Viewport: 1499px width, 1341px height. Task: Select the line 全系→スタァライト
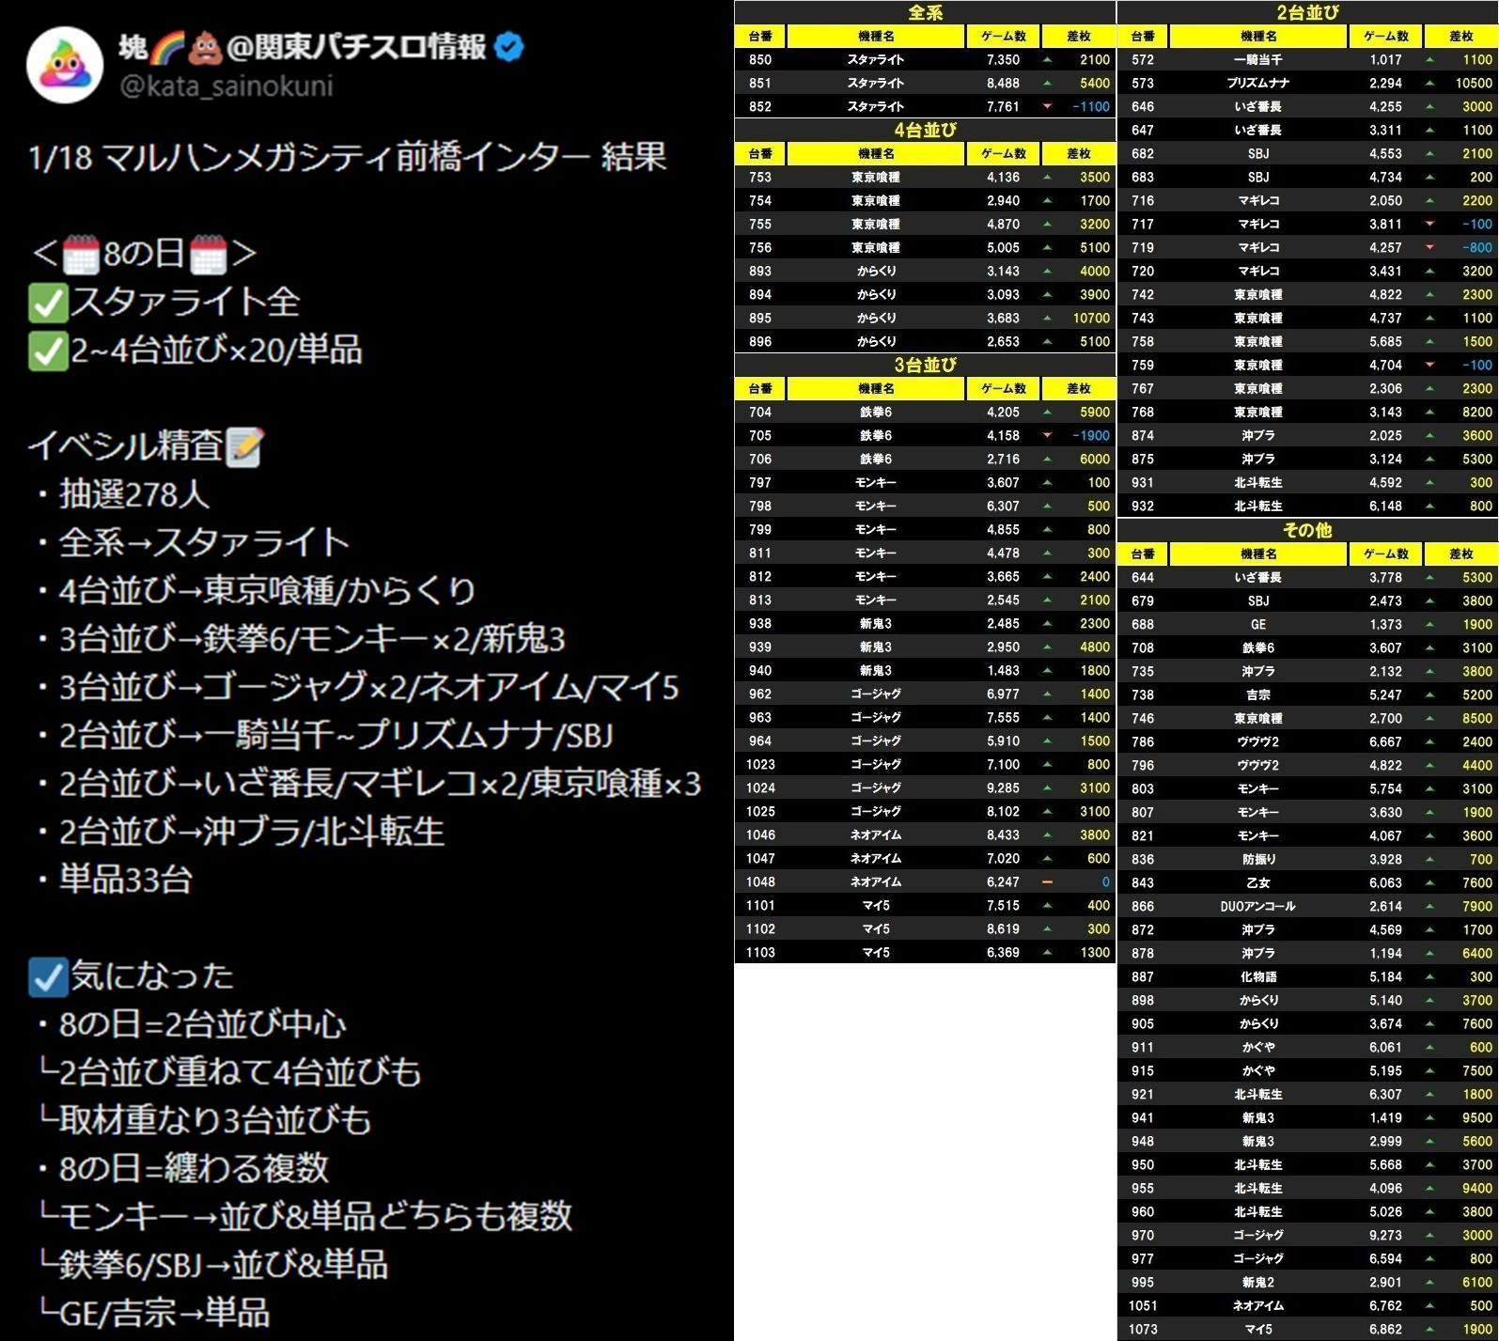pos(204,543)
